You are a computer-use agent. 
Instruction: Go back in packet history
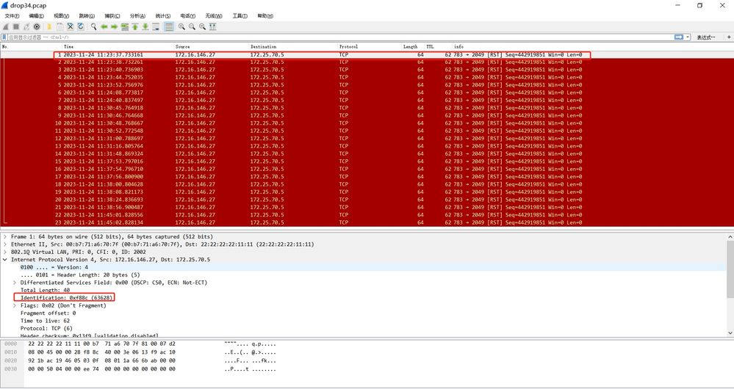pyautogui.click(x=104, y=26)
